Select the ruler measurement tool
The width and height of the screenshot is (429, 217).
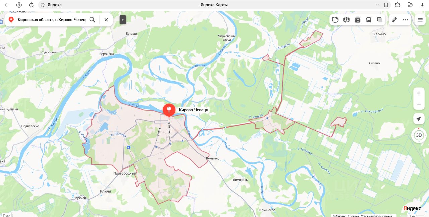coord(394,20)
